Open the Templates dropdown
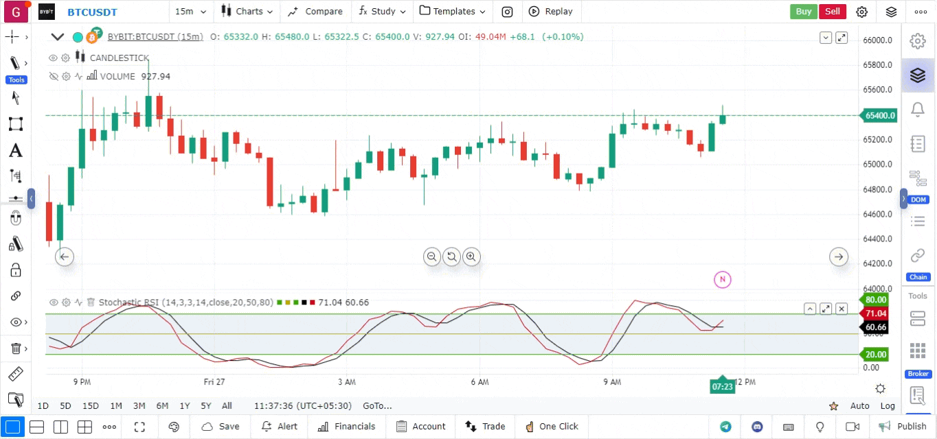This screenshot has width=937, height=439. 453,12
